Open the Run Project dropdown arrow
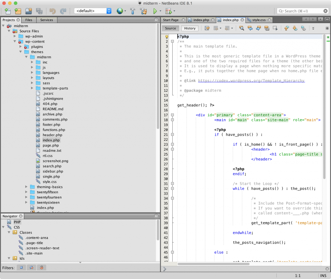 (160, 11)
